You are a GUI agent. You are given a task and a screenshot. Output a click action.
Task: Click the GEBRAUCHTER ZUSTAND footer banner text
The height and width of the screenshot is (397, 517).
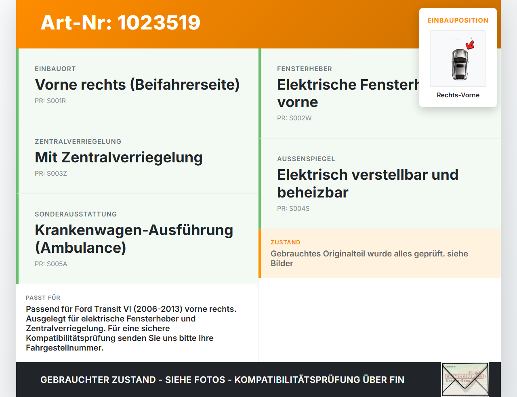pyautogui.click(x=222, y=380)
